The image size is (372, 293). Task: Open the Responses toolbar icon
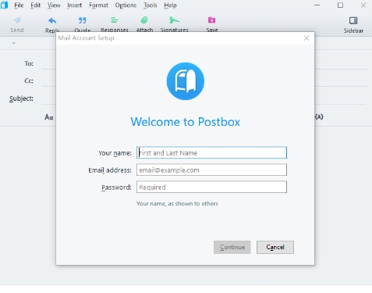coord(115,20)
